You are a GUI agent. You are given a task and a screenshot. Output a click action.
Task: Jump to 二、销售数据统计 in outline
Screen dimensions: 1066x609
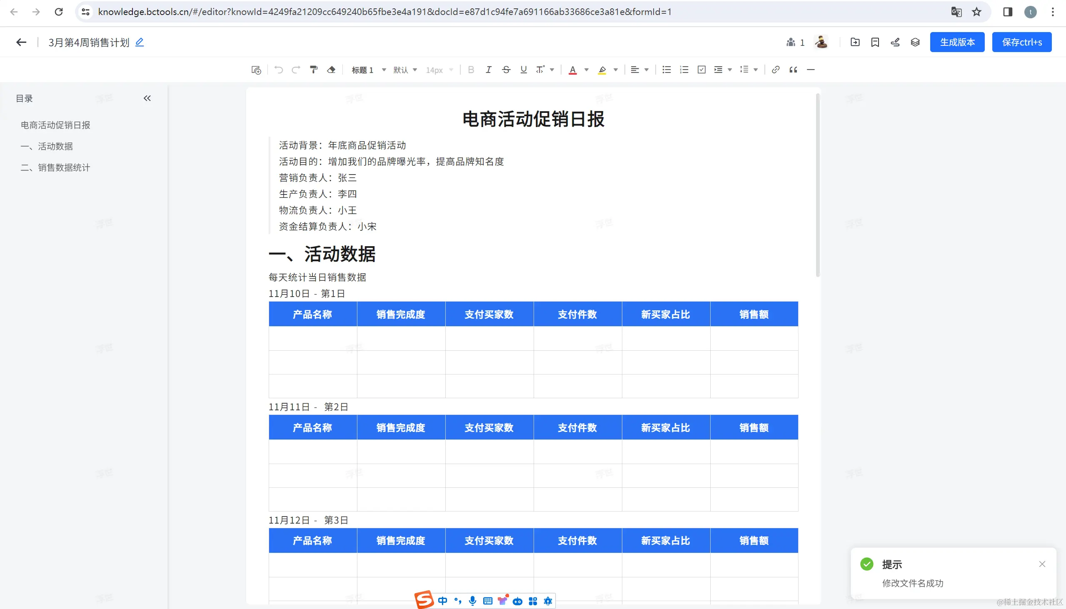[x=64, y=168]
